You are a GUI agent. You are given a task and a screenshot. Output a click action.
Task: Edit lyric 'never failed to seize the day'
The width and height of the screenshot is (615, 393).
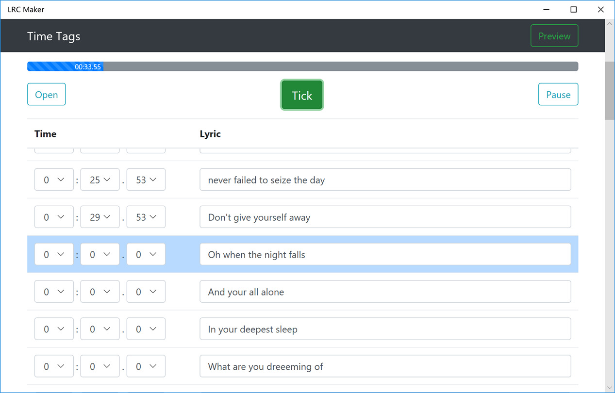(385, 180)
